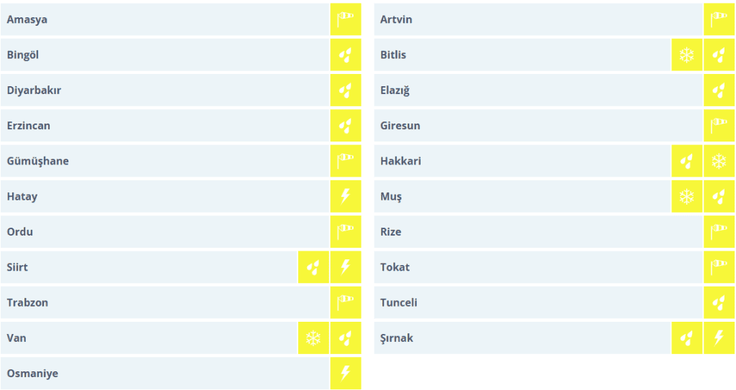Image resolution: width=736 pixels, height=390 pixels.
Task: Click the rain icon for Hakkari
Action: pos(687,161)
